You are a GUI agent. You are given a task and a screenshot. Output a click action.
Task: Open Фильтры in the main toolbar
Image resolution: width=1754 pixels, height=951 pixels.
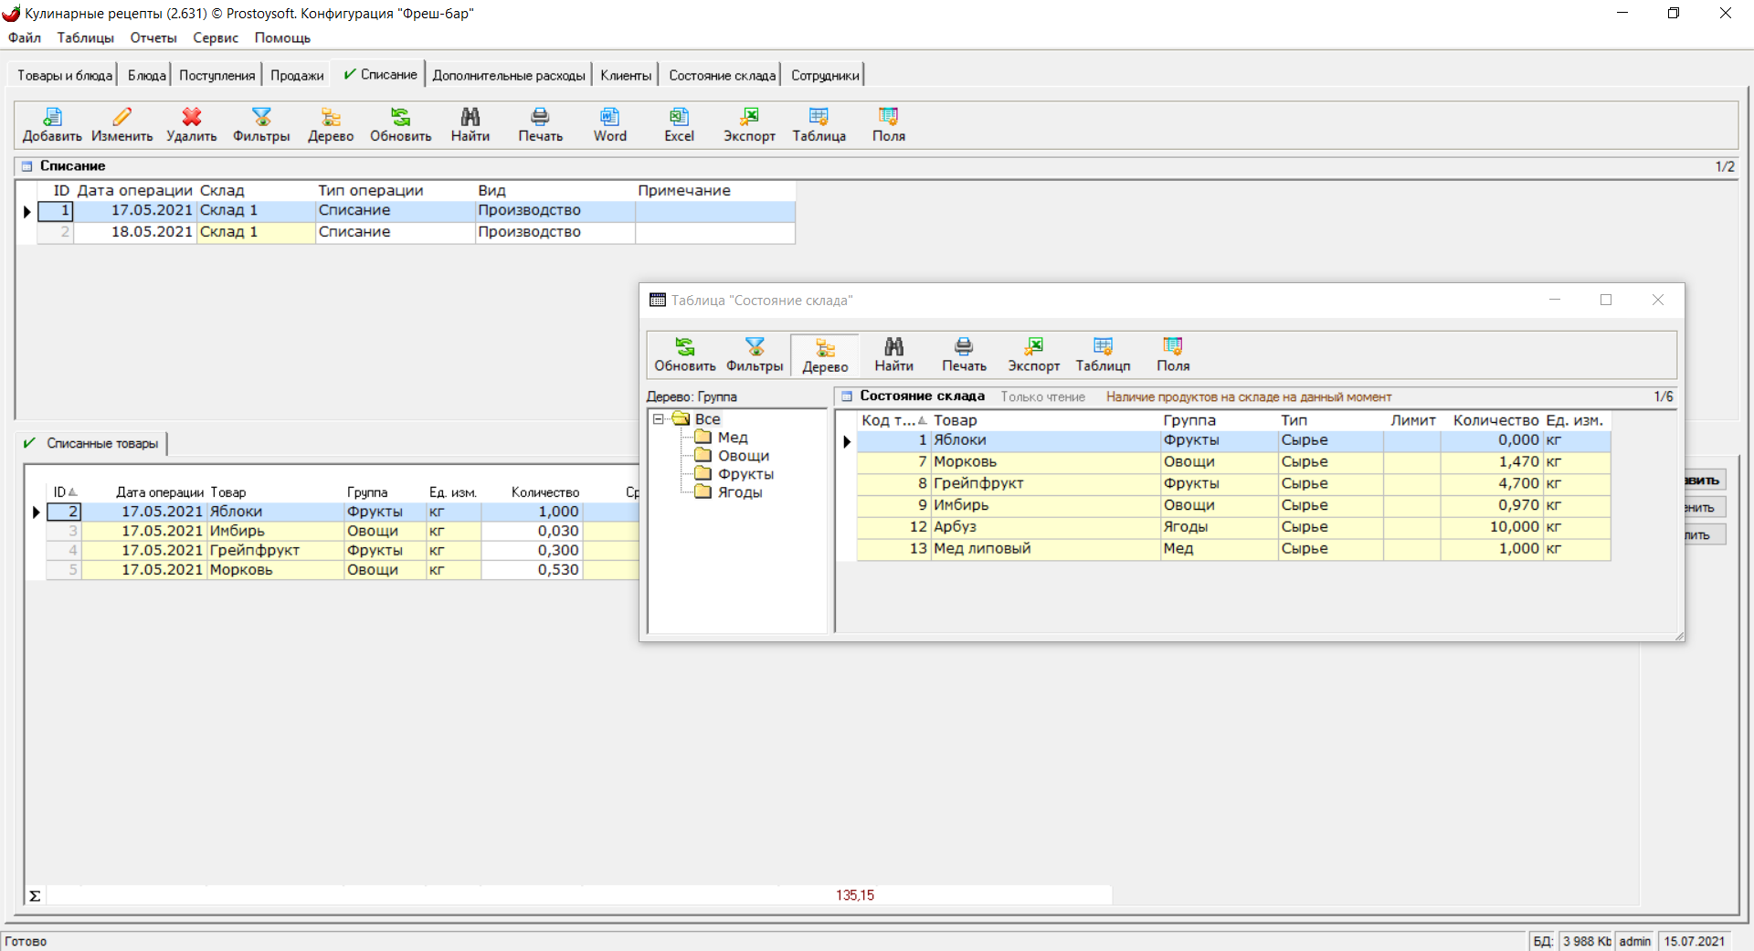click(x=261, y=117)
